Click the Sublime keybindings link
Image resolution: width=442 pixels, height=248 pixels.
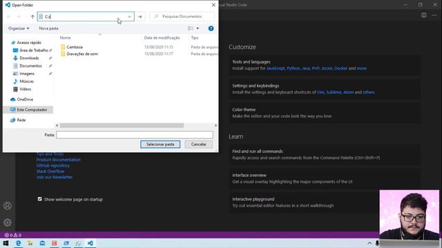[x=334, y=92]
